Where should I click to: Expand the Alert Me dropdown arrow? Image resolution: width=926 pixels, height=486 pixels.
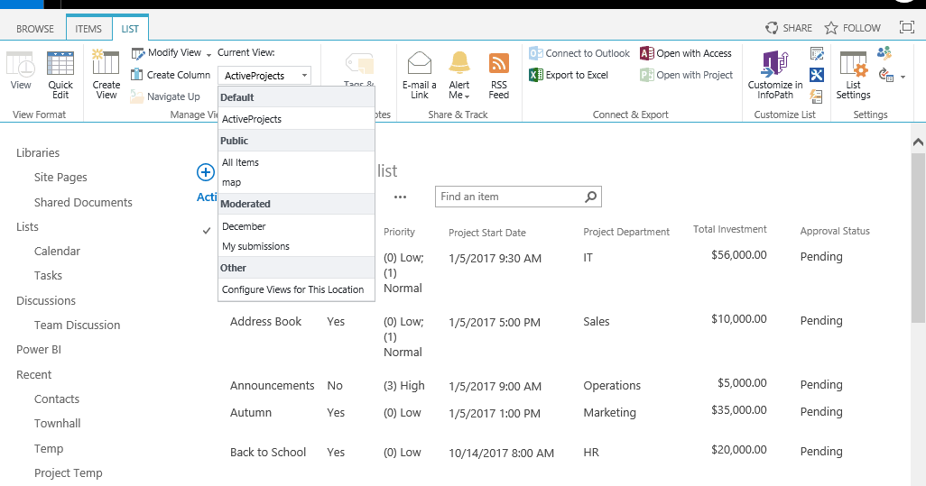(x=468, y=96)
